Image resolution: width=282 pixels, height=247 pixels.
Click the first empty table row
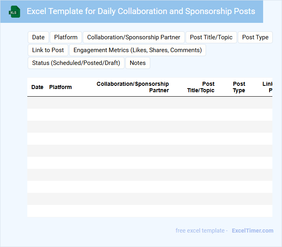coord(149,103)
